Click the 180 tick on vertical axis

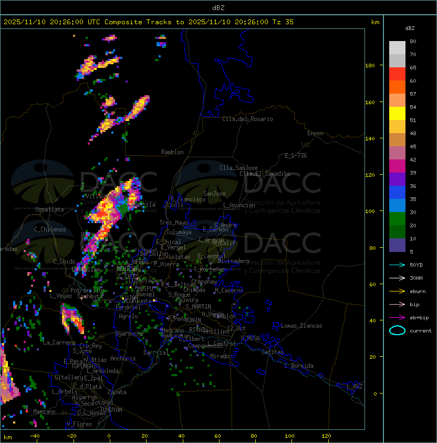coord(370,66)
